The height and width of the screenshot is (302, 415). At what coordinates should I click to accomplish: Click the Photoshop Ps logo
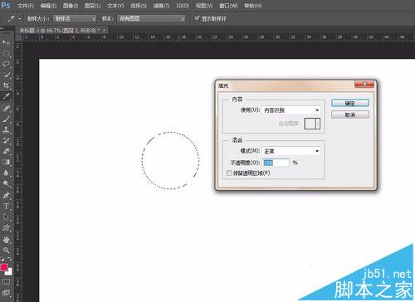click(6, 5)
